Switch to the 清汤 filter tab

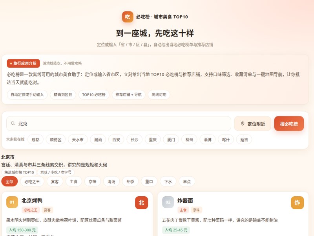pyautogui.click(x=111, y=182)
